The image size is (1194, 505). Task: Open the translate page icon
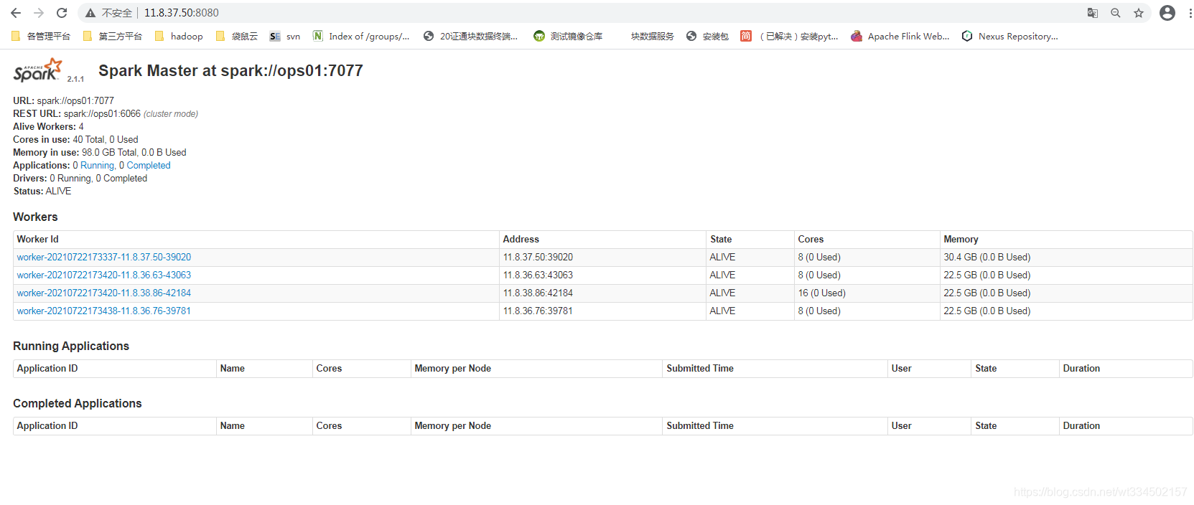1093,13
